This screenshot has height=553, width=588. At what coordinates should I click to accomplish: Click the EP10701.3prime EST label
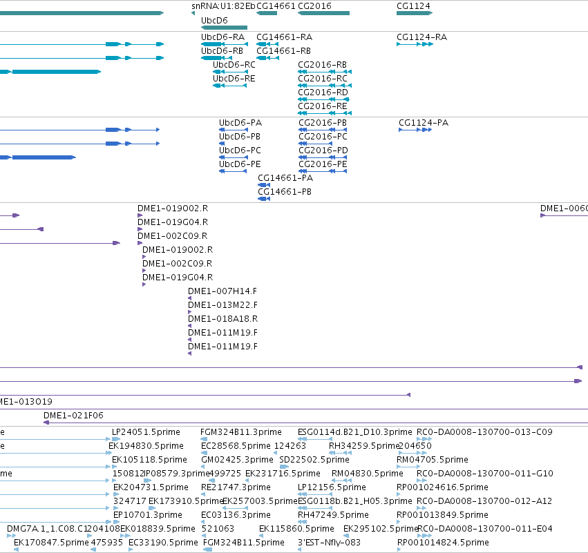pos(148,515)
